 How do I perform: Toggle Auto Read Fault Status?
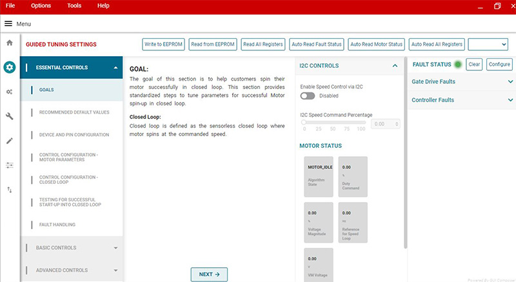(x=317, y=44)
